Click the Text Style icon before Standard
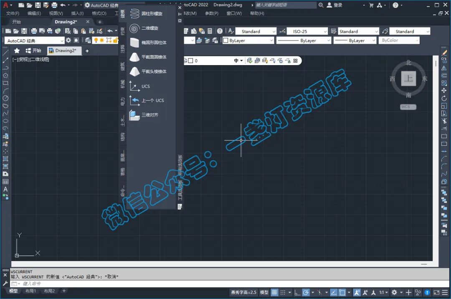 (x=231, y=31)
